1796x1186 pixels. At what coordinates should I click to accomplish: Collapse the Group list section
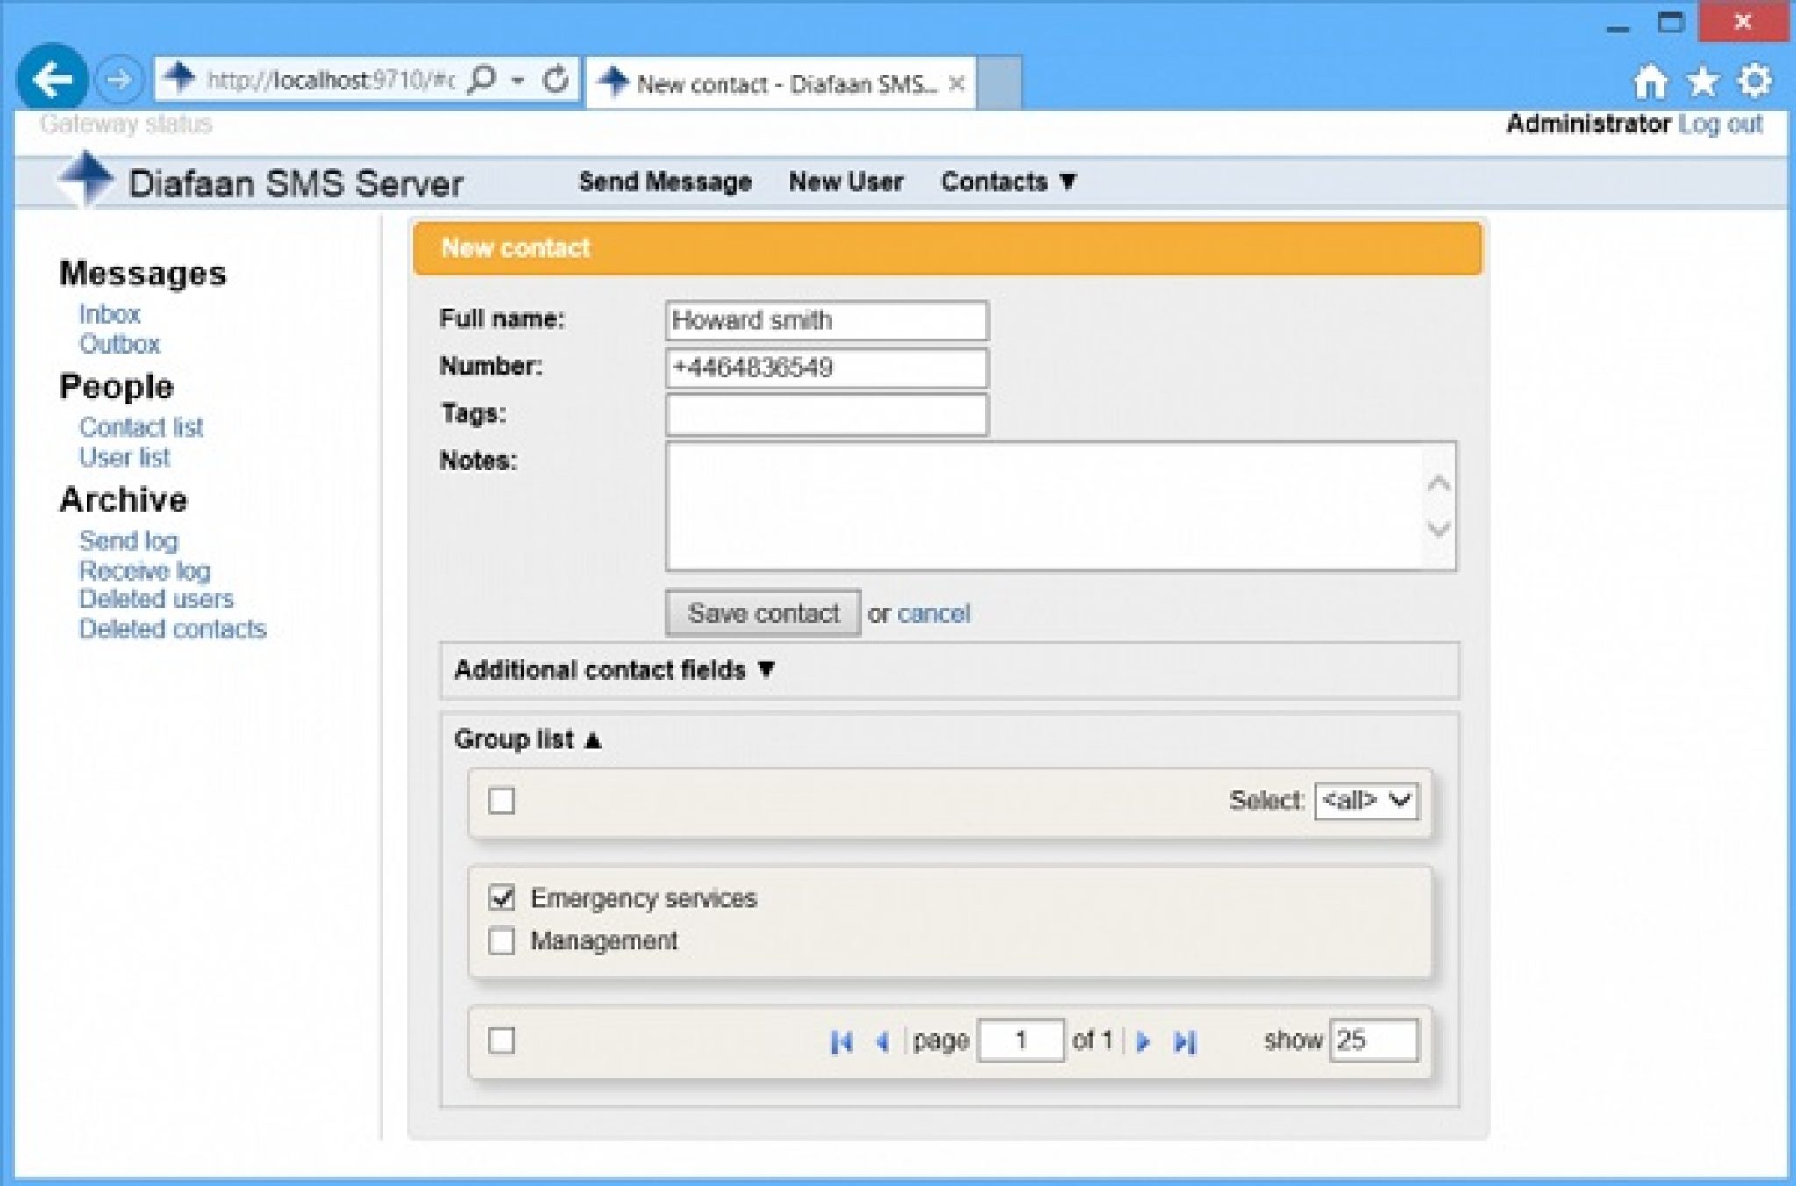(526, 739)
